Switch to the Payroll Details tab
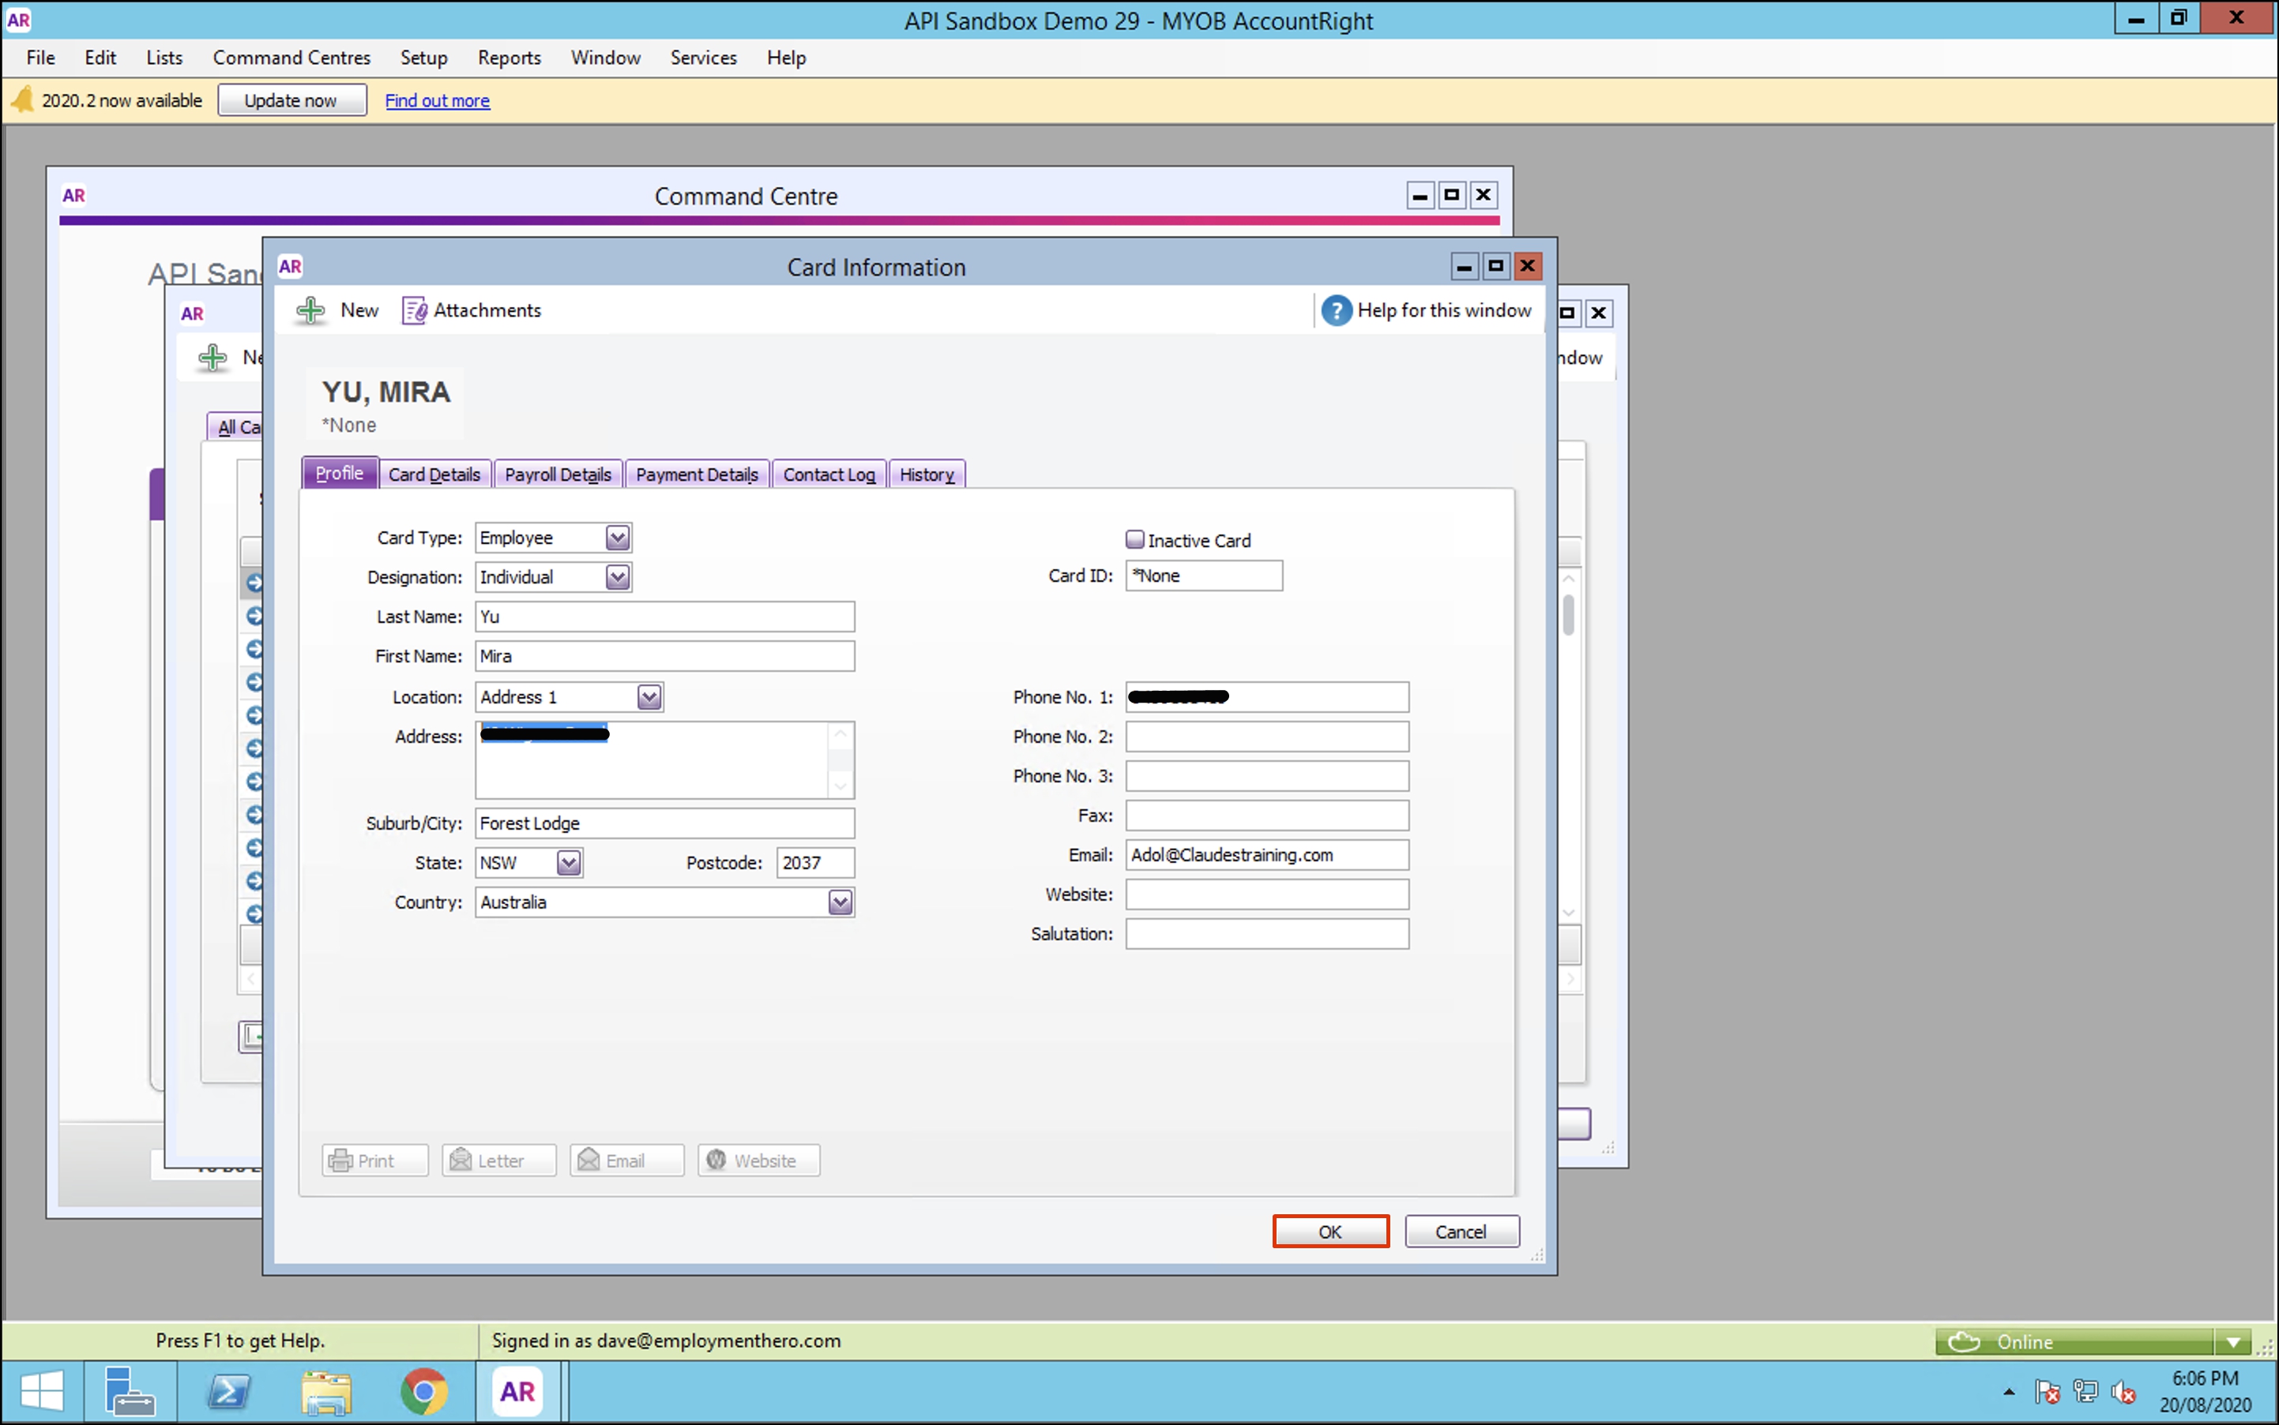Viewport: 2279px width, 1425px height. 557,474
